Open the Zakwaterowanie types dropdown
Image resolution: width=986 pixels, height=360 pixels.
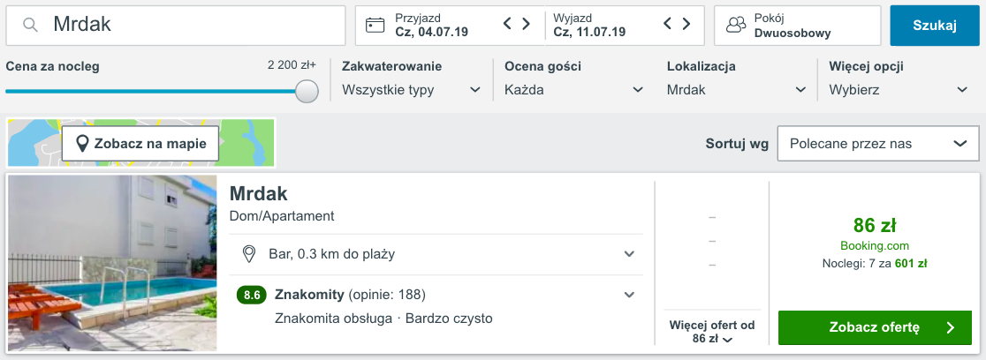click(411, 90)
